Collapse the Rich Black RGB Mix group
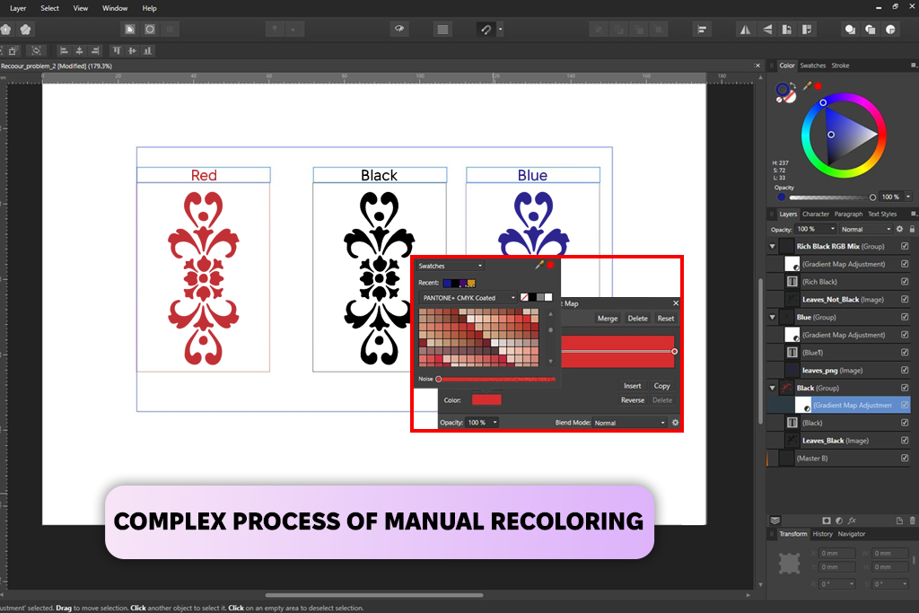 (x=773, y=247)
